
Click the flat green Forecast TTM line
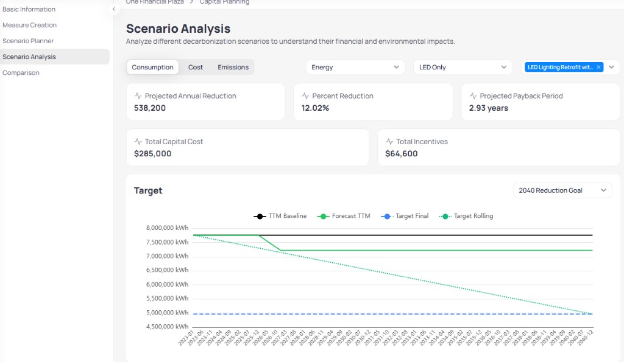point(436,250)
